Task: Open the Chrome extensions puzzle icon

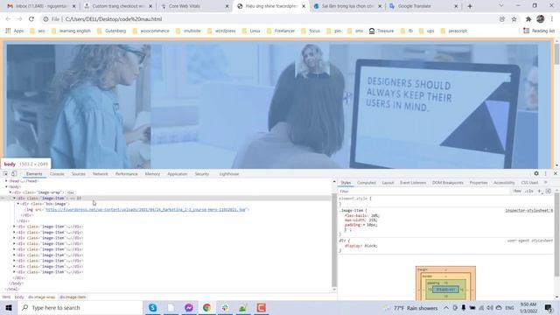Action: 528,19
